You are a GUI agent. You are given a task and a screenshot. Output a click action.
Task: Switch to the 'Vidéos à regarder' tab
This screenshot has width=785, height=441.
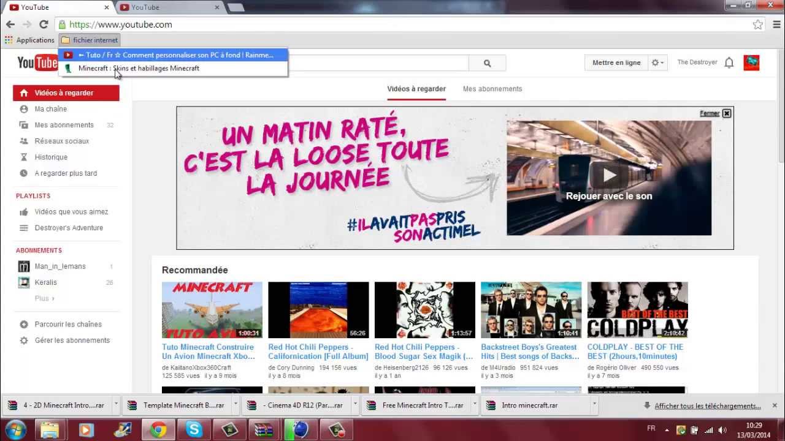[x=416, y=89]
